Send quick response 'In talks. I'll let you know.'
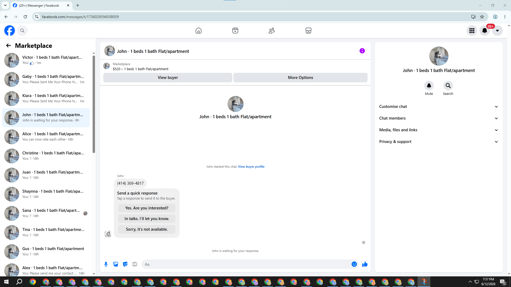 pos(147,219)
